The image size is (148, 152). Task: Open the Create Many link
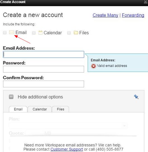(105, 15)
